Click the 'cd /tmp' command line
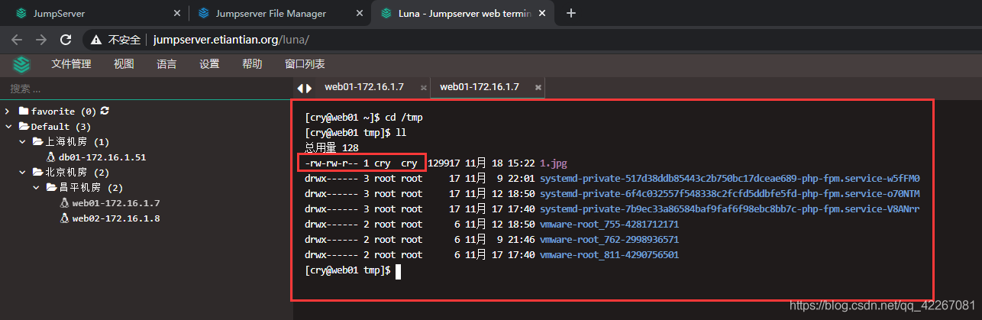Viewport: 982px width, 320px height. [x=363, y=118]
